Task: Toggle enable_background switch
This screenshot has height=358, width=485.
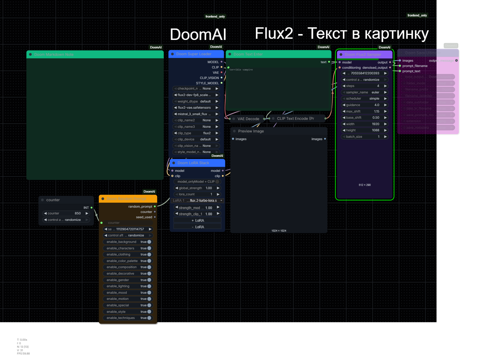Action: [149, 242]
